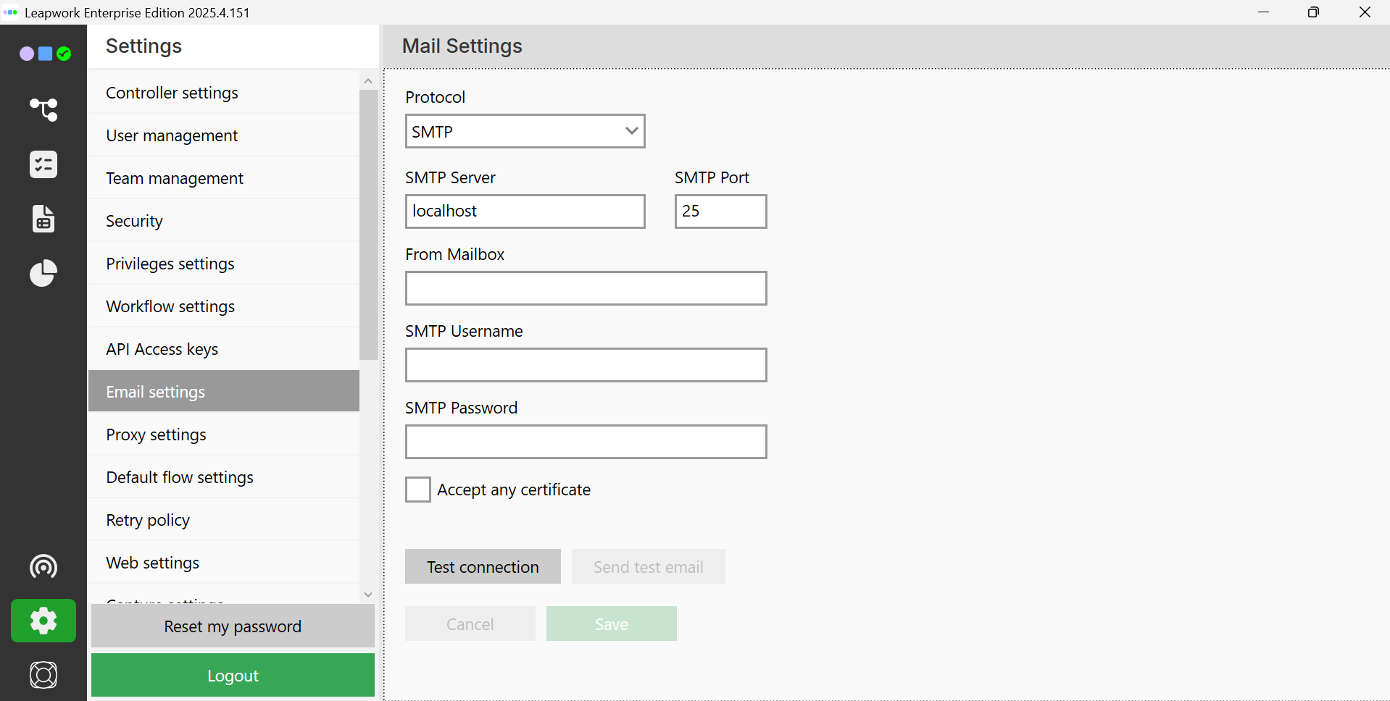Click the green Settings gear icon
The width and height of the screenshot is (1390, 701).
pyautogui.click(x=43, y=621)
